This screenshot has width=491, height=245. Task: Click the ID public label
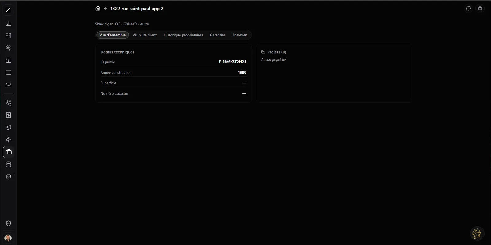click(x=108, y=62)
